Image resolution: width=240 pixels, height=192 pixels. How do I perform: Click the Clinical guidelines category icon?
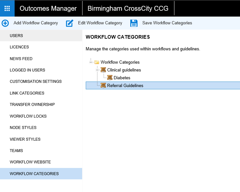coord(103,70)
